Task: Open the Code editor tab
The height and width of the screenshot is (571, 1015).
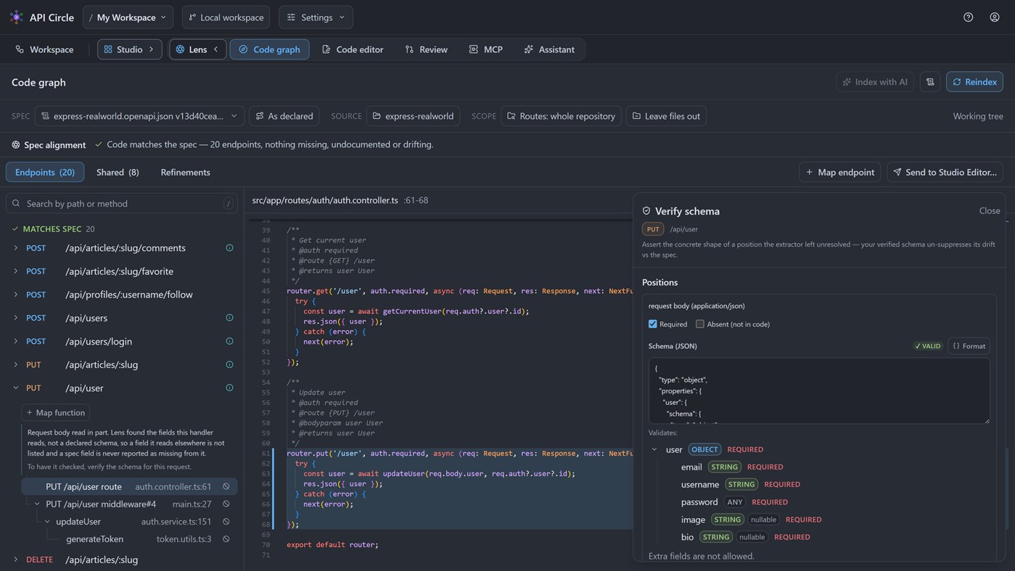Action: 353,49
